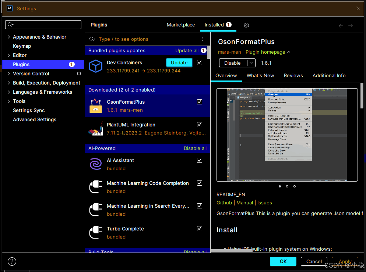Open the plugins gear settings icon
Viewport: 366px width, 272px height.
(x=246, y=25)
